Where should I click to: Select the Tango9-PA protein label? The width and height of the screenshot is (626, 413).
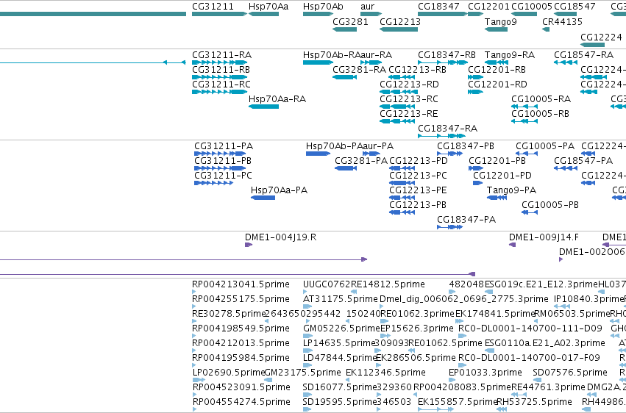[x=511, y=190]
